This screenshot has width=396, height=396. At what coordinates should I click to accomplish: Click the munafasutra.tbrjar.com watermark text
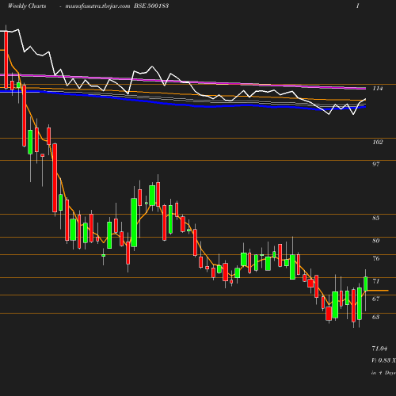coord(97,6)
